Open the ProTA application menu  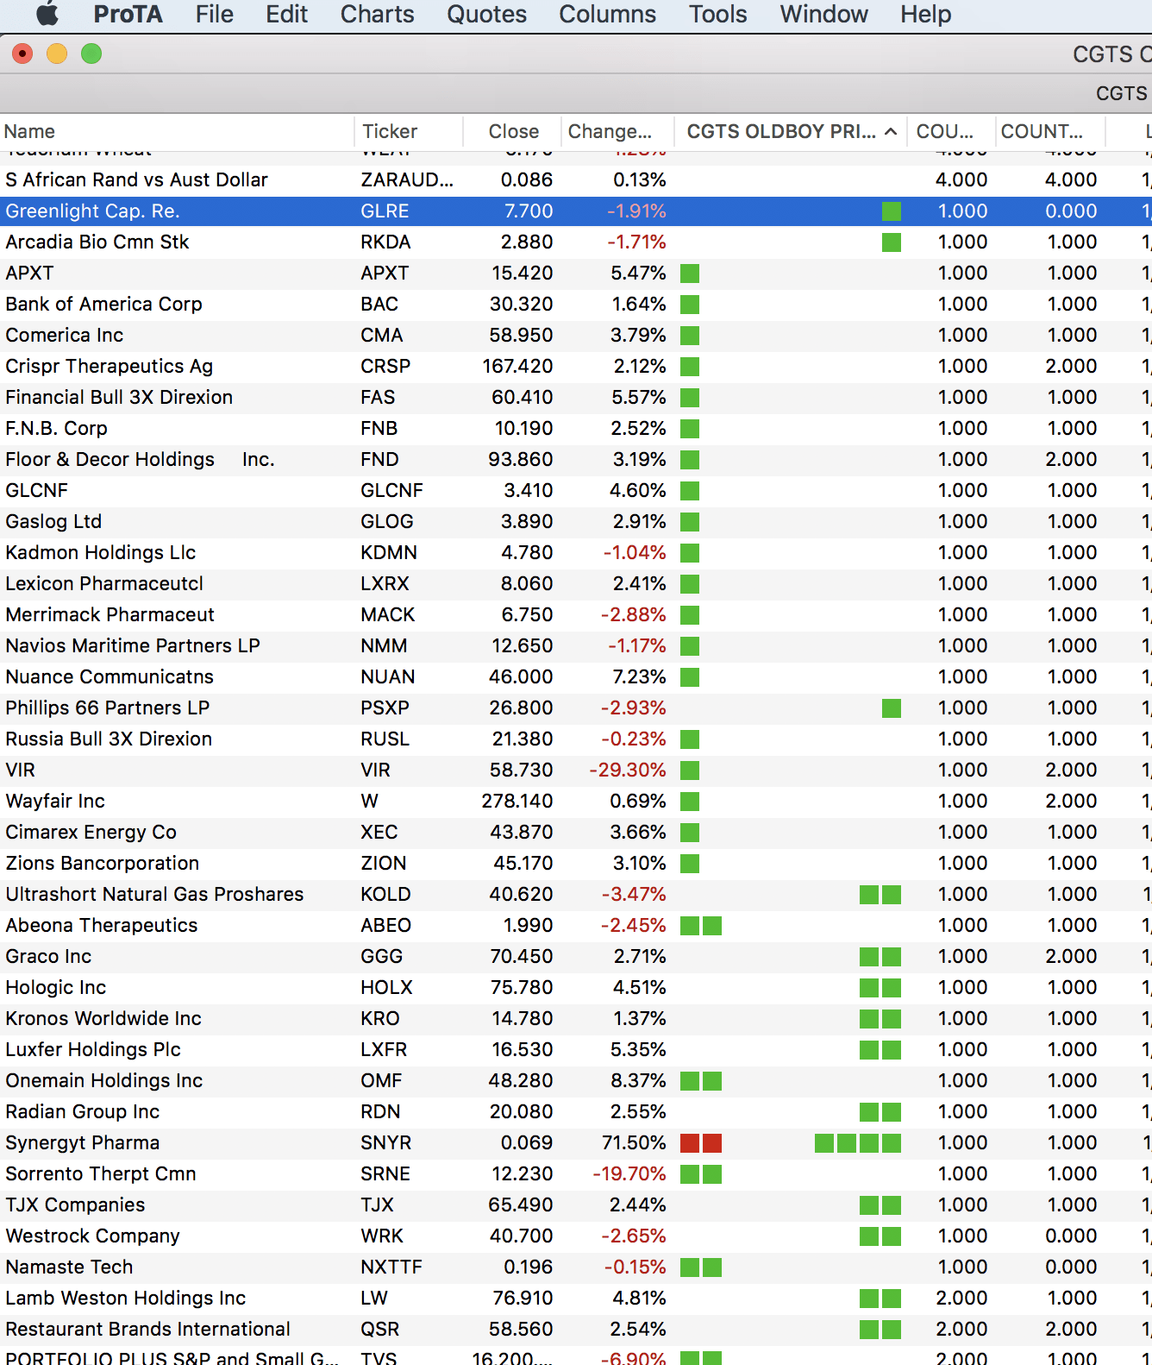[128, 14]
